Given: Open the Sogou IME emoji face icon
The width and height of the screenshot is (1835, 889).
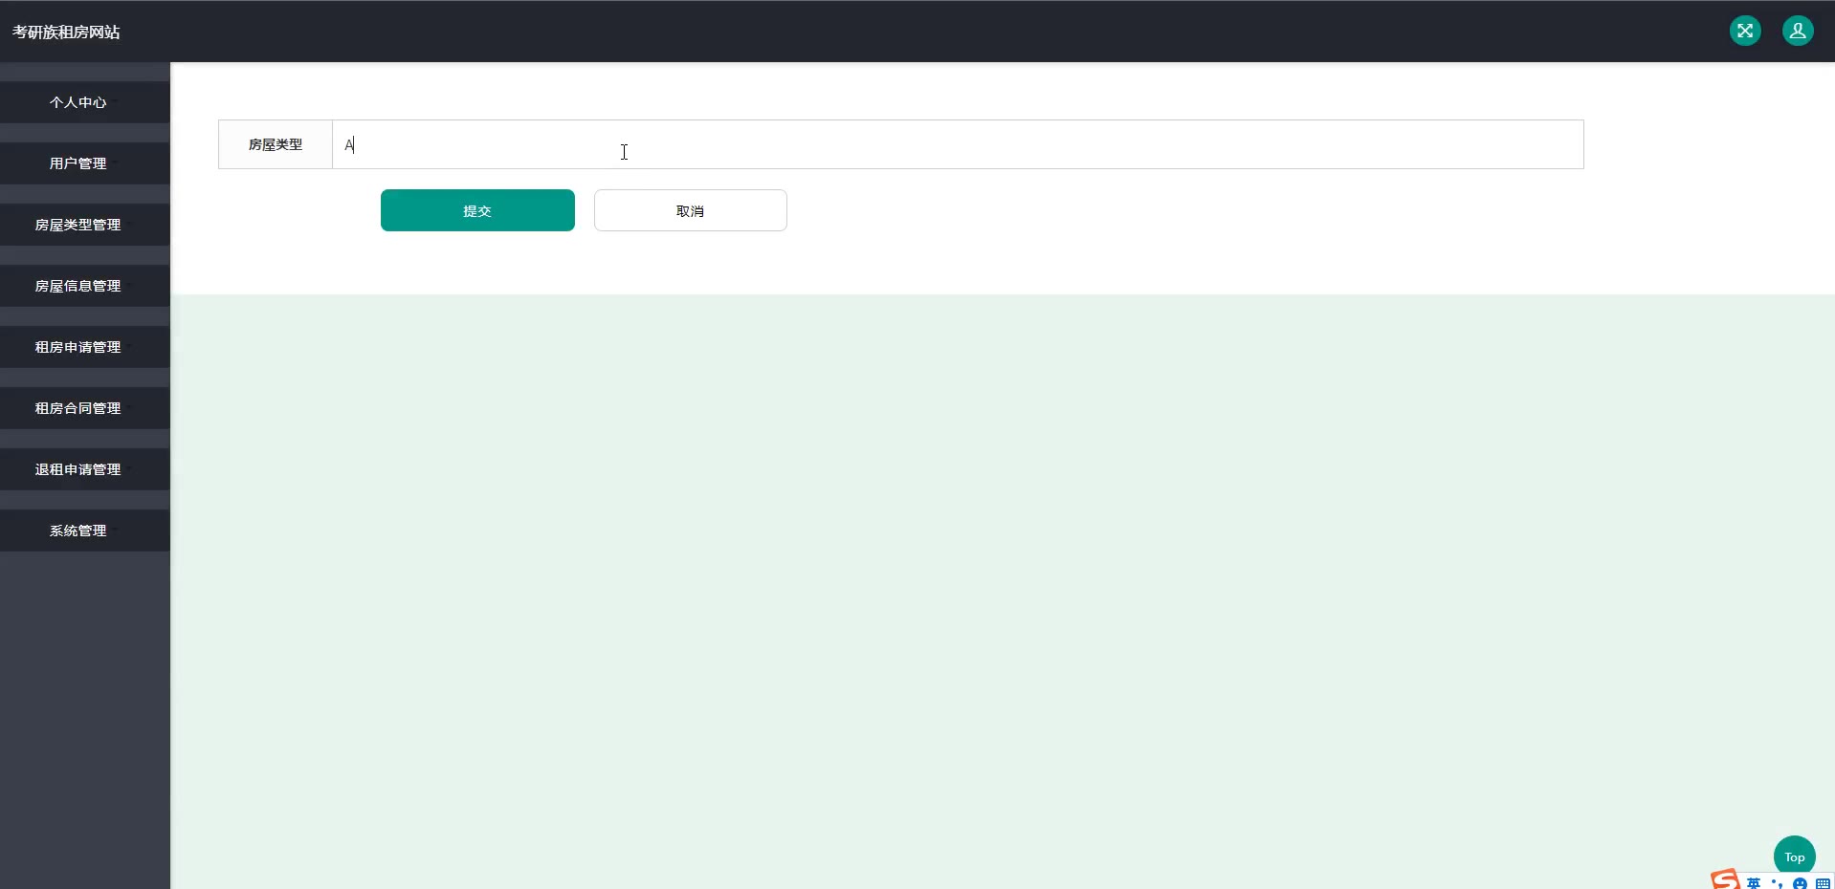Looking at the screenshot, I should click(1800, 883).
